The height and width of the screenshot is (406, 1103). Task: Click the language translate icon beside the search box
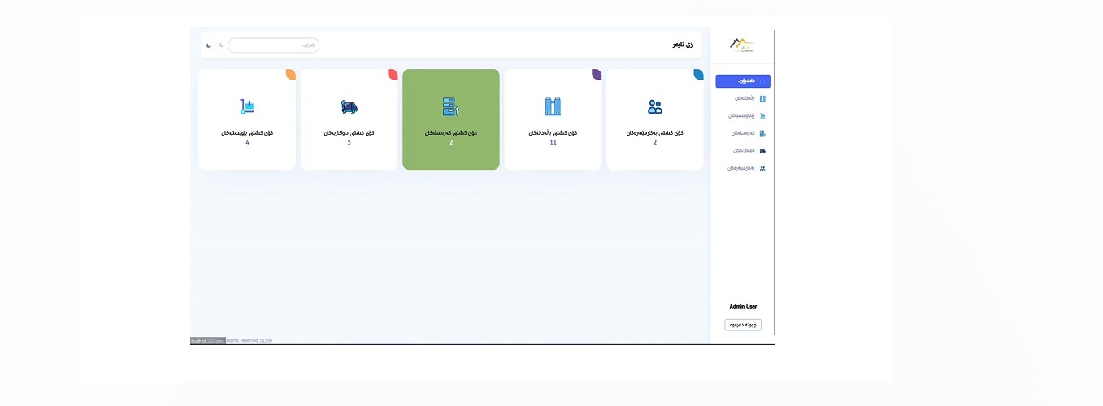(x=220, y=45)
